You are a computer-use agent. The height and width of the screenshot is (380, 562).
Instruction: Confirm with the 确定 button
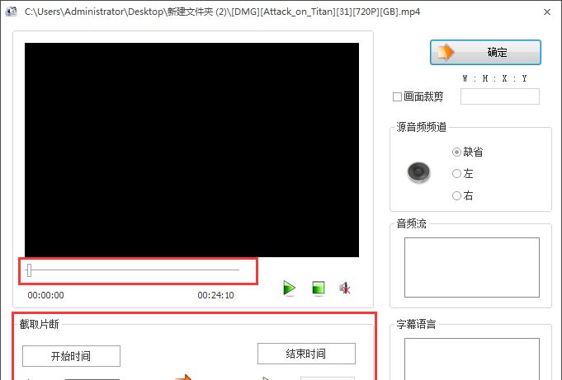485,52
